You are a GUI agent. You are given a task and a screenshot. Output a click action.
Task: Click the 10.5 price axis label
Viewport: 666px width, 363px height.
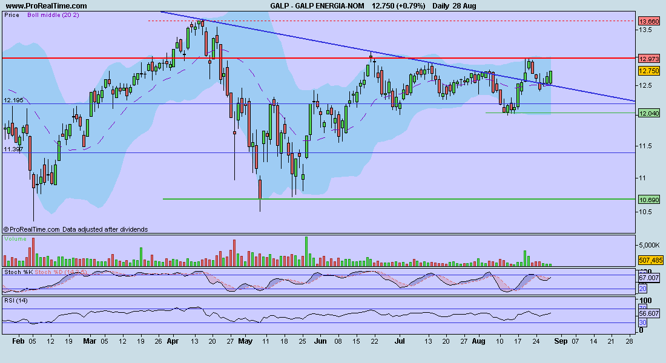pos(646,212)
